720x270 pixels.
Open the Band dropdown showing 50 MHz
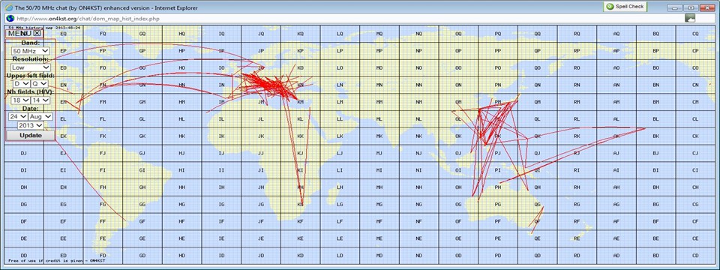point(31,51)
